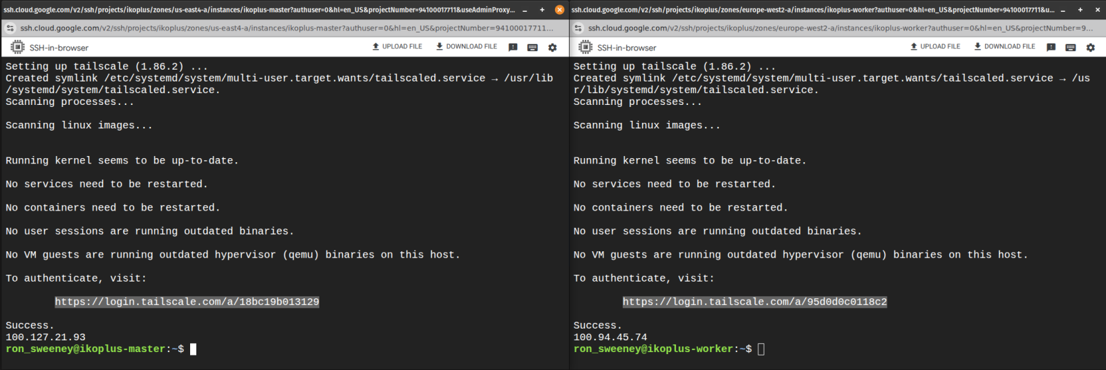Click the ikoplus-worker window title bar text
This screenshot has width=1106, height=370.
(x=813, y=10)
